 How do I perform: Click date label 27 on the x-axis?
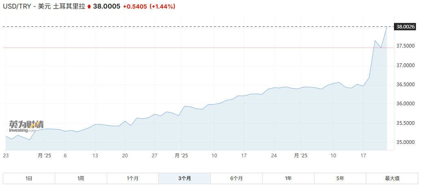pos(154,155)
